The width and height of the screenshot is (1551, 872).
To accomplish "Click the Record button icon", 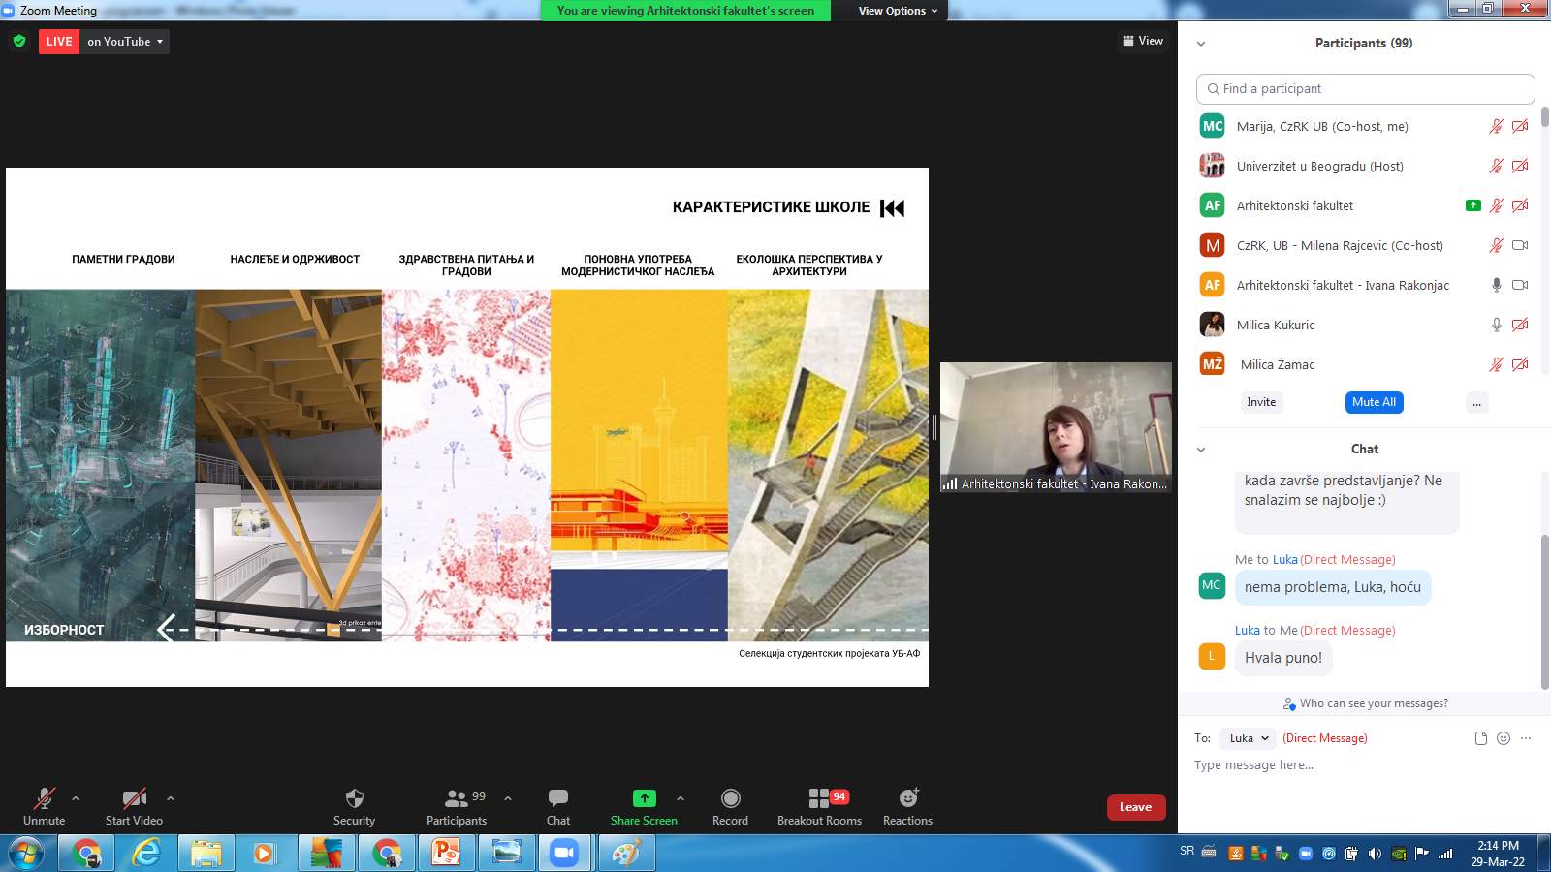I will pyautogui.click(x=730, y=798).
